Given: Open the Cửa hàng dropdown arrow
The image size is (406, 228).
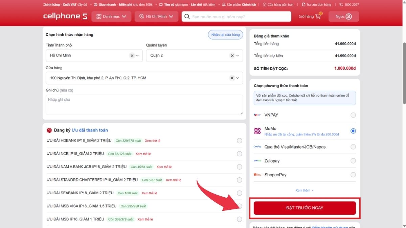Looking at the screenshot, I should (238, 78).
